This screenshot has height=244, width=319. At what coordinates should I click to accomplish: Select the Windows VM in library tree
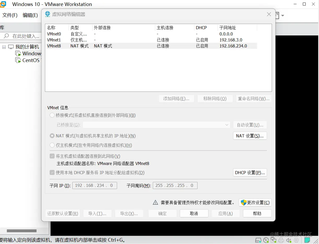pos(32,53)
